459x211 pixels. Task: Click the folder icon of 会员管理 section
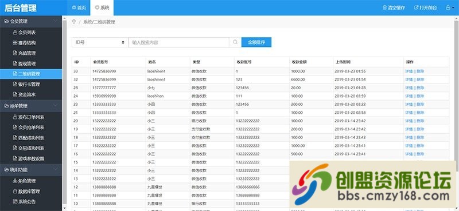coord(6,21)
